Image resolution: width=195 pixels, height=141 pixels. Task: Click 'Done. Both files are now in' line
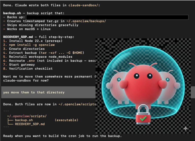(49, 104)
